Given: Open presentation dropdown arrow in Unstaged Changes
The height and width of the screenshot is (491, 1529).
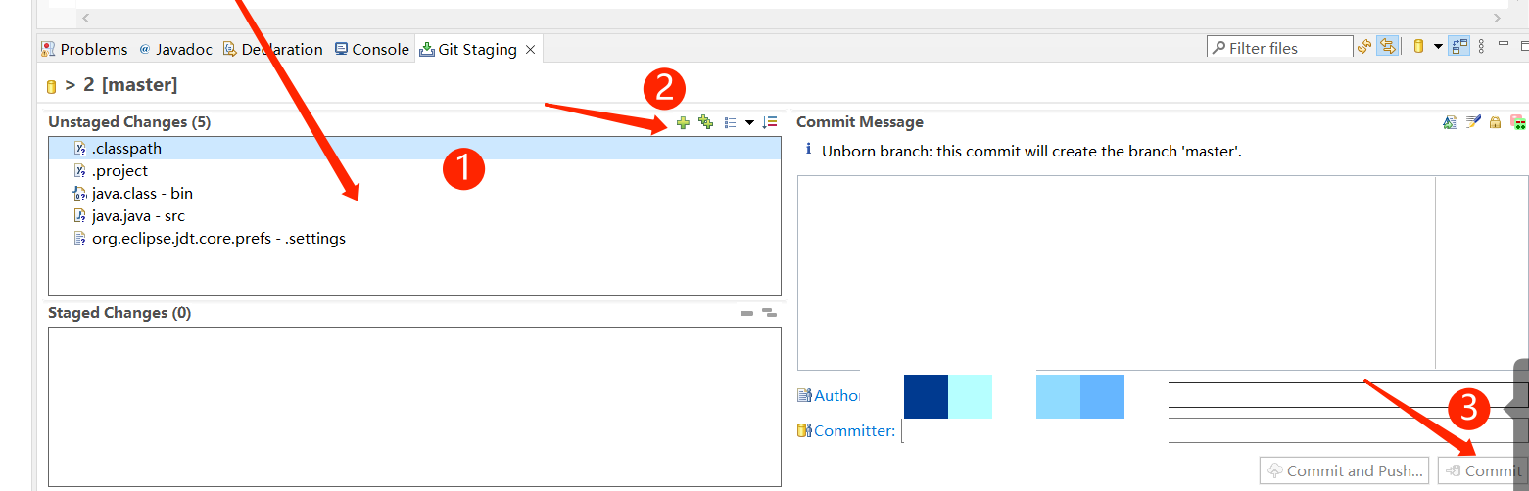Looking at the screenshot, I should [x=749, y=122].
